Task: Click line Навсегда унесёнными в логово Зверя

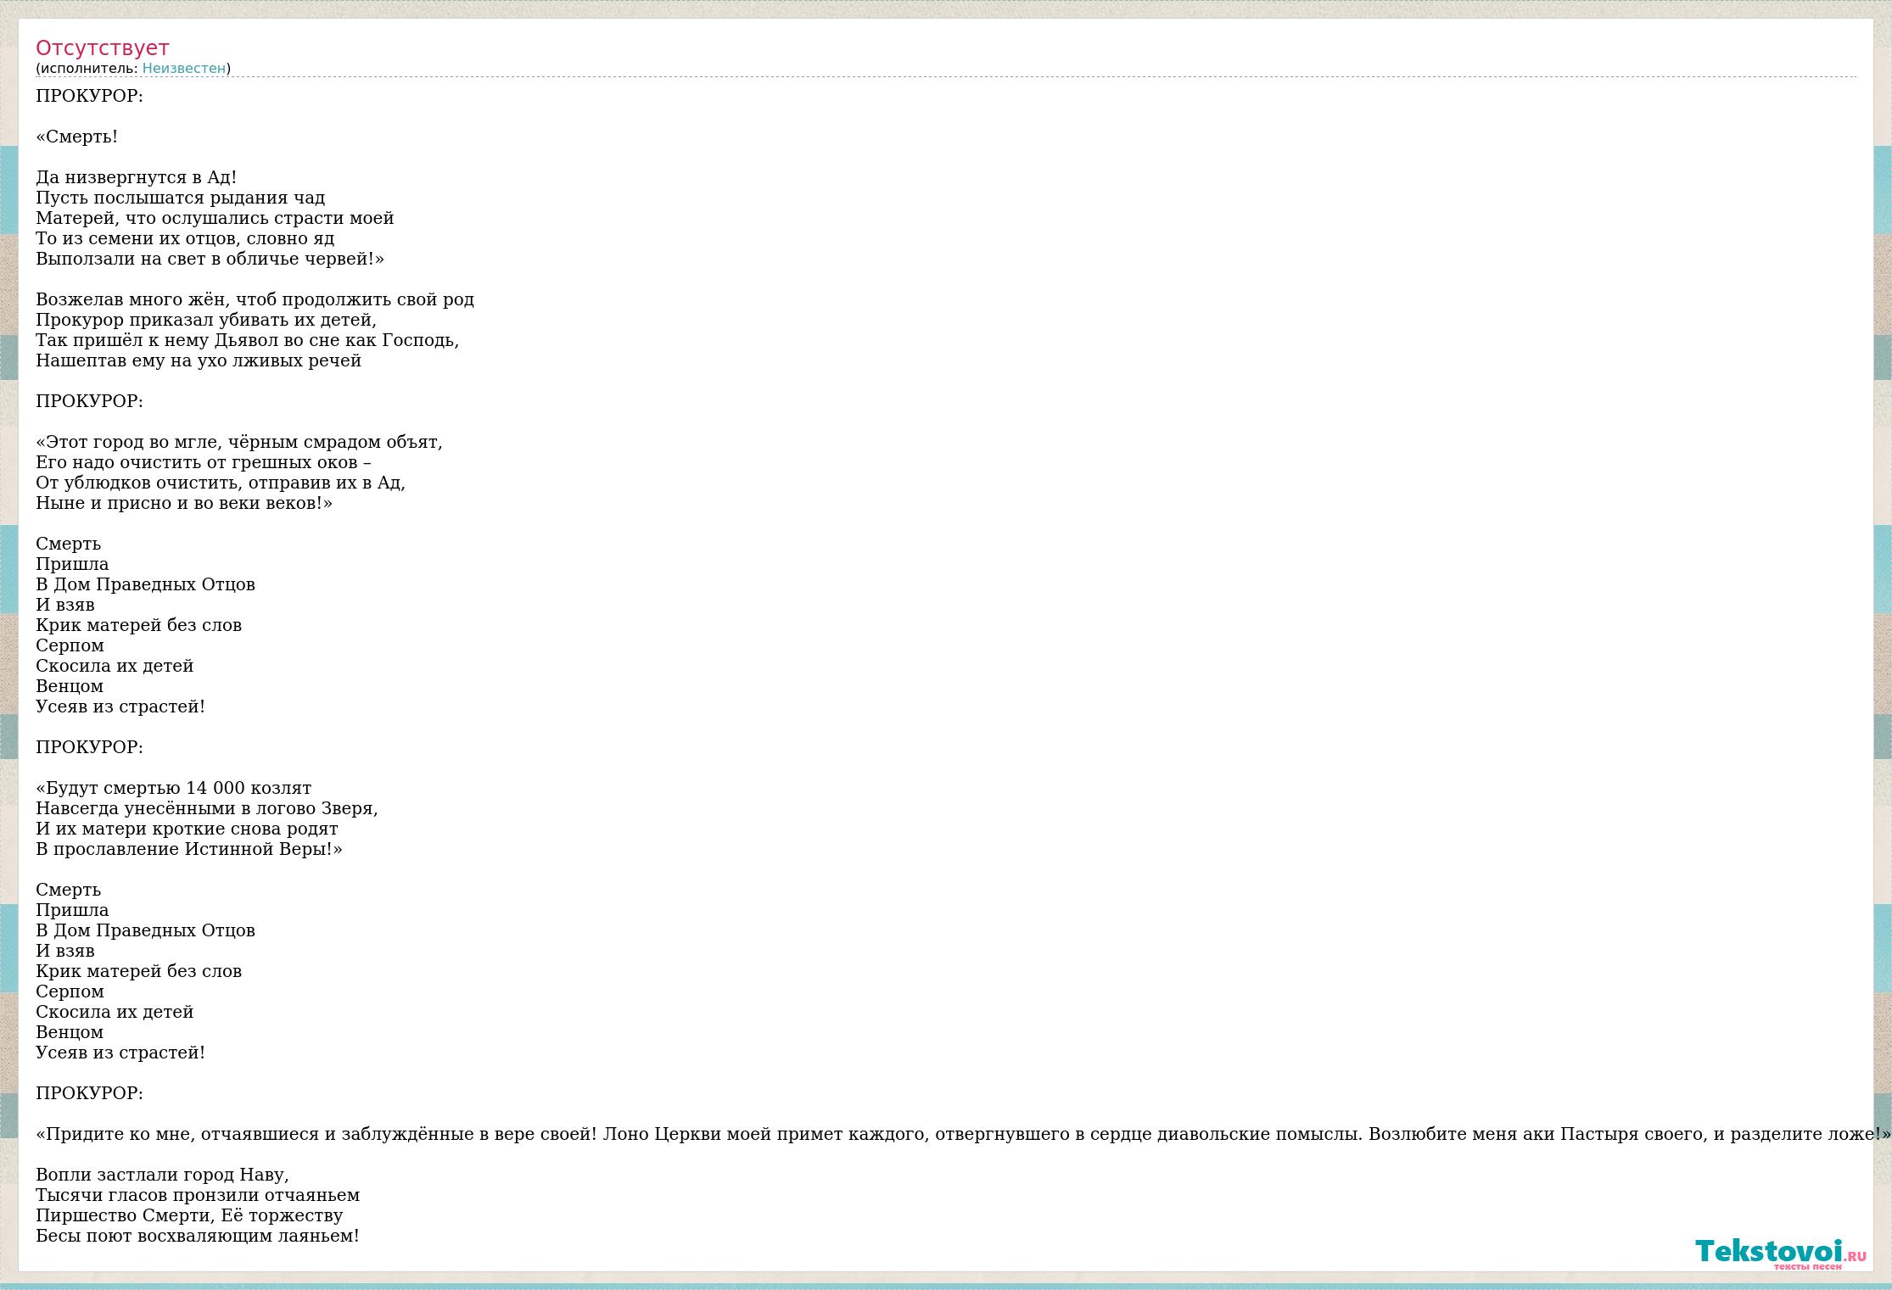Action: click(207, 808)
